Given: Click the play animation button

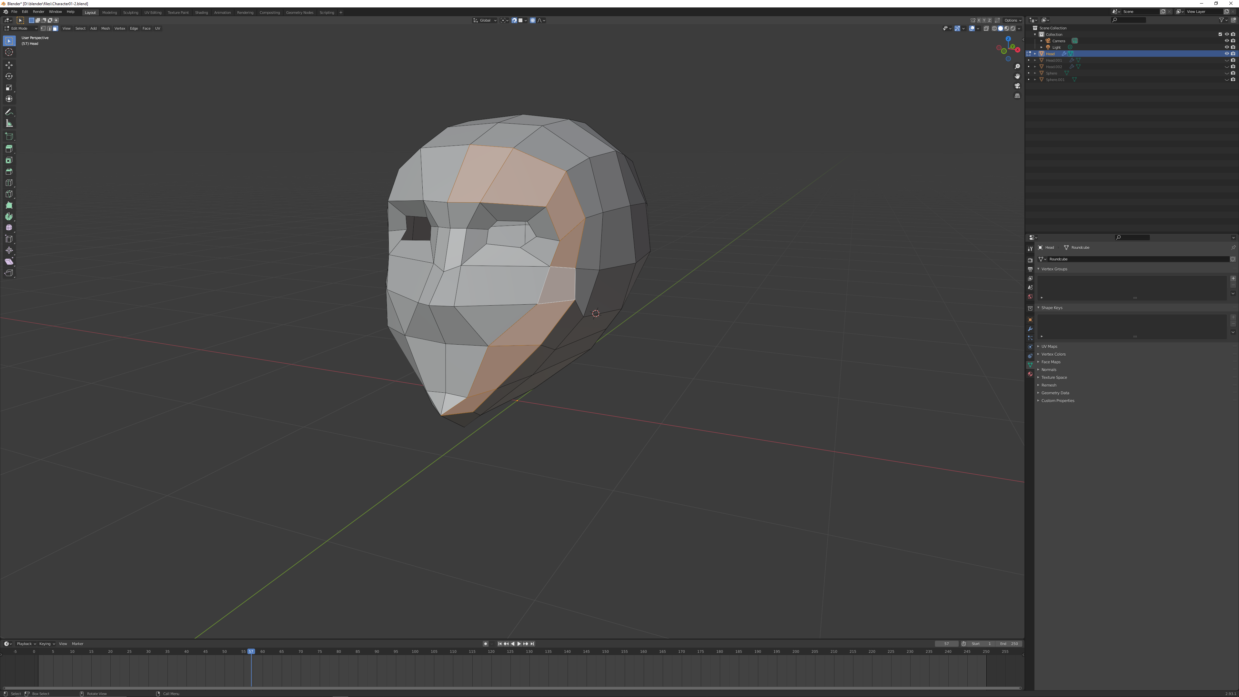Looking at the screenshot, I should (x=519, y=644).
